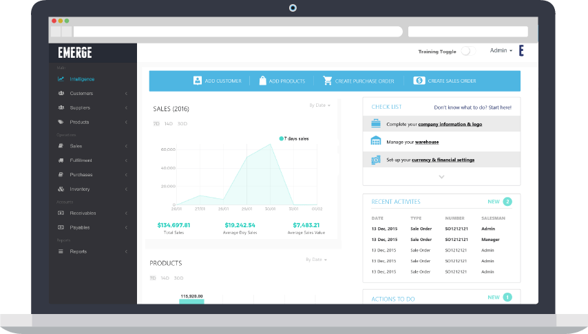Click the company information briefcase icon
The width and height of the screenshot is (588, 334).
tap(376, 124)
